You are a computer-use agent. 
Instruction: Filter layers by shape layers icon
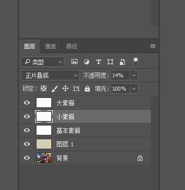point(110,62)
